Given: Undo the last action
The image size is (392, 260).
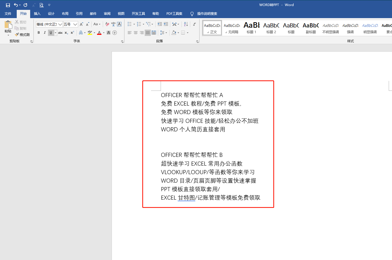Looking at the screenshot, I should (x=16, y=5).
